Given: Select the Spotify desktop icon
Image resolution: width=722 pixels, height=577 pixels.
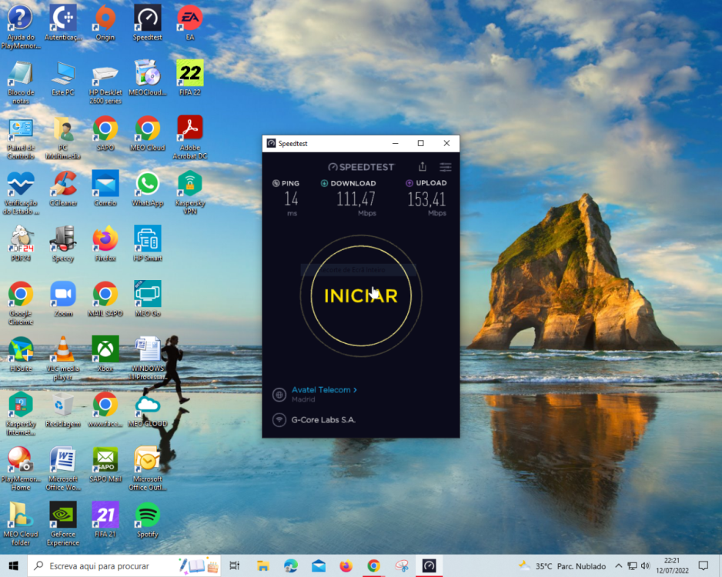Looking at the screenshot, I should [x=147, y=520].
